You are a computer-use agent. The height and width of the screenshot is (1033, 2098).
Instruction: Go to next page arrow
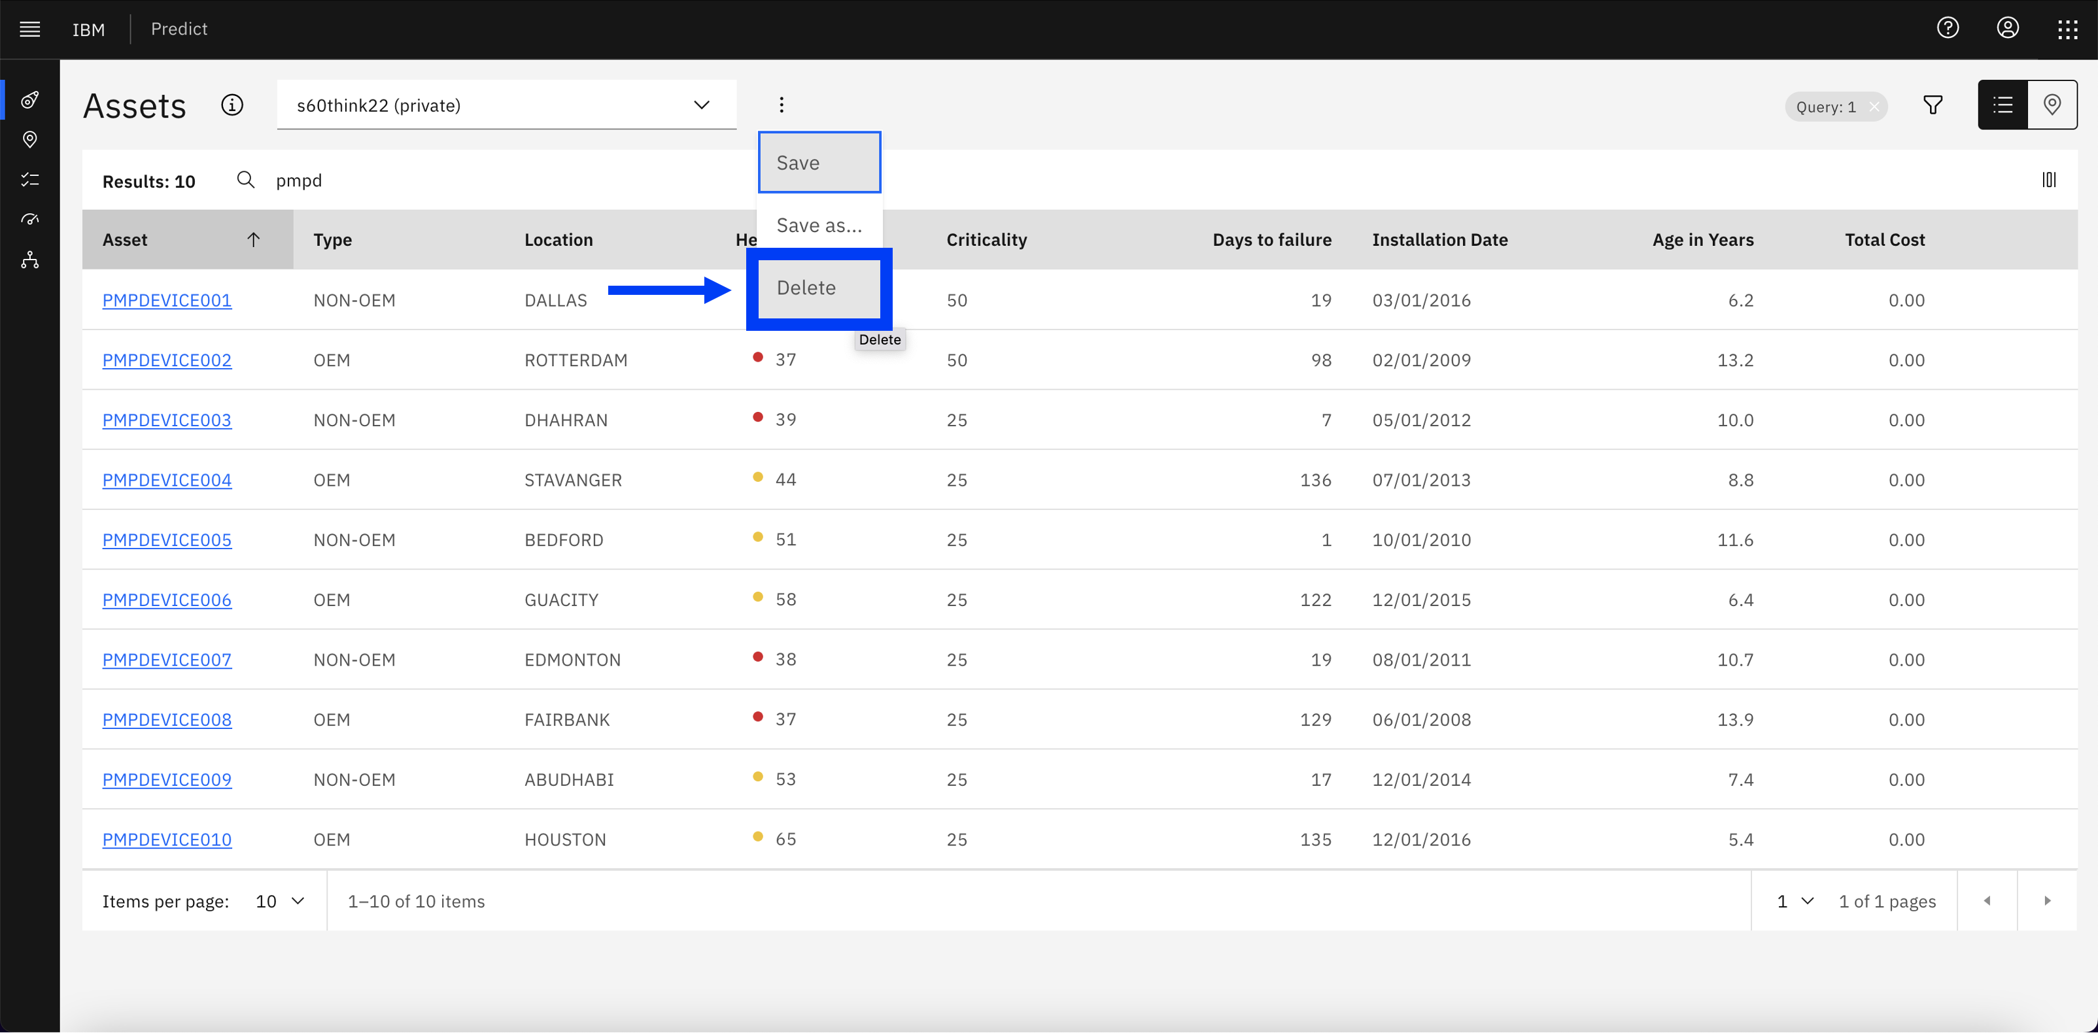[2048, 900]
